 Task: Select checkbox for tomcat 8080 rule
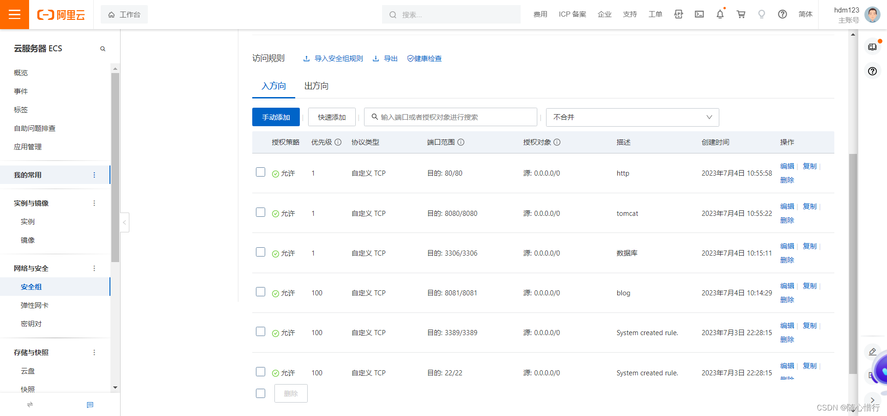261,212
